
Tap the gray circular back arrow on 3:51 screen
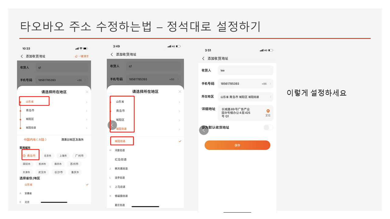[x=204, y=130]
